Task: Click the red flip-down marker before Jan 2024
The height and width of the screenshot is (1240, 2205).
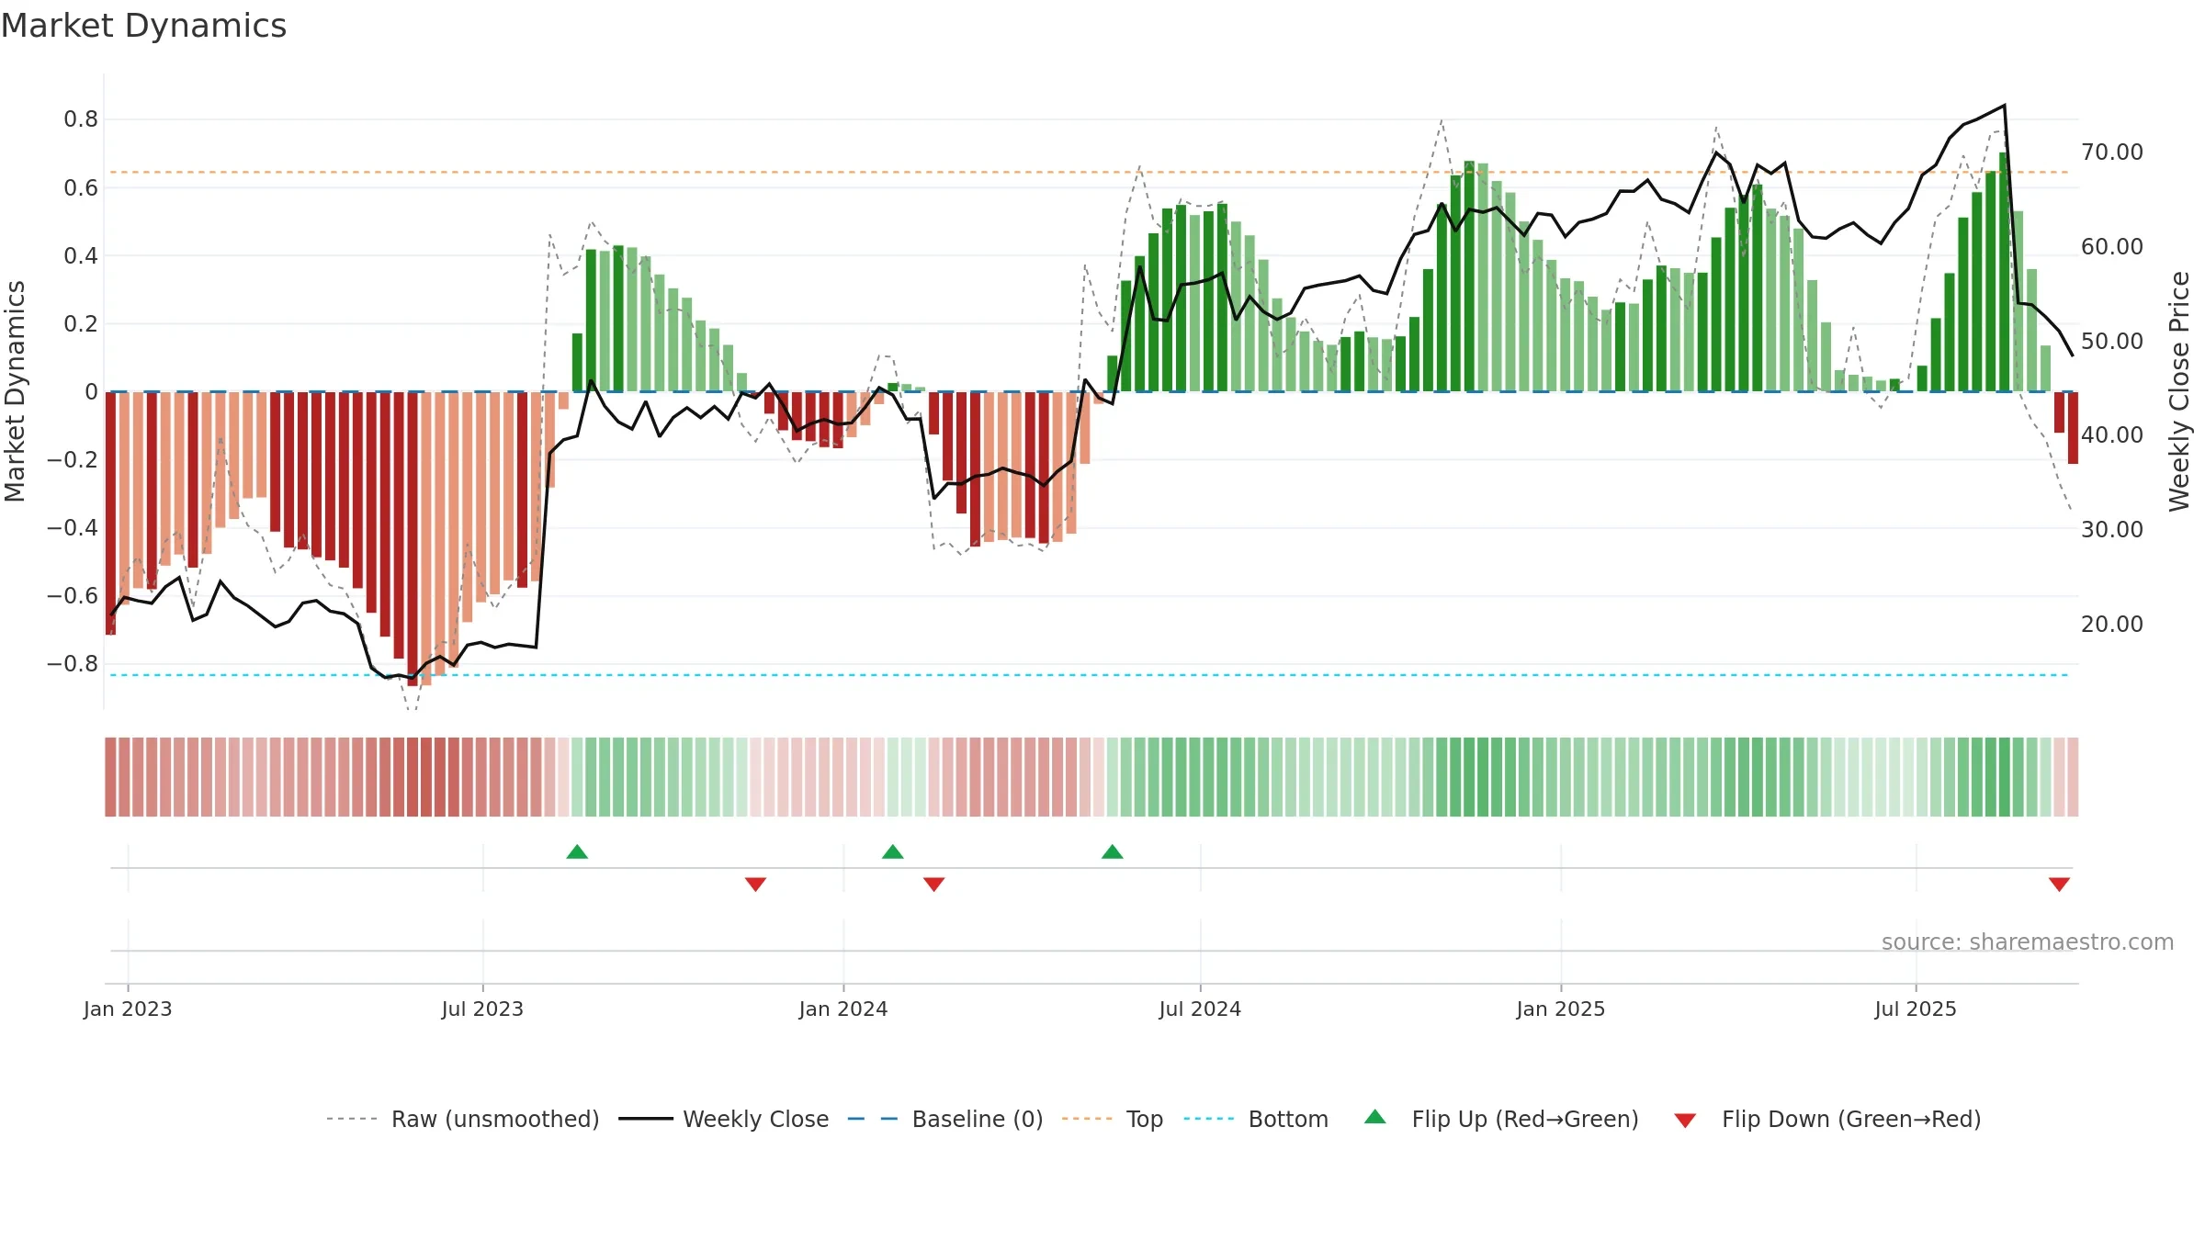Action: point(756,885)
